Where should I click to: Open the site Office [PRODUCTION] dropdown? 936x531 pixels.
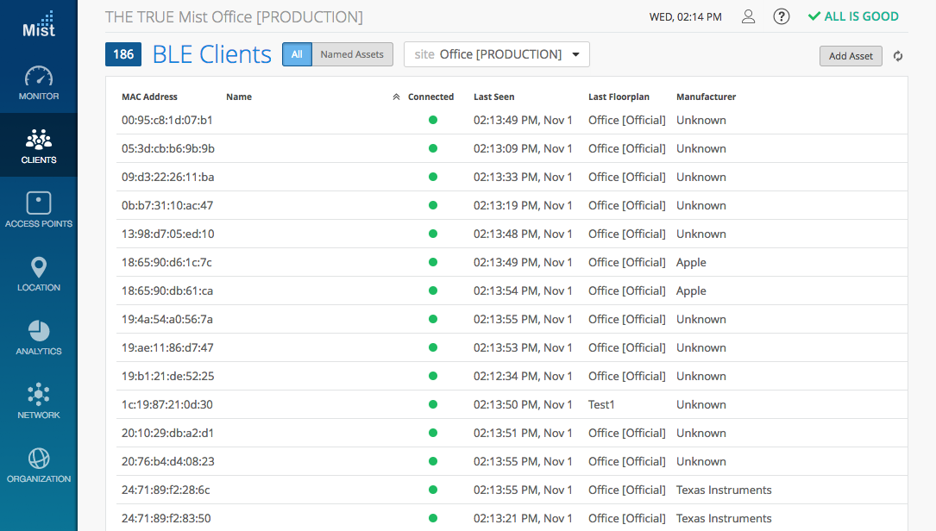point(497,54)
